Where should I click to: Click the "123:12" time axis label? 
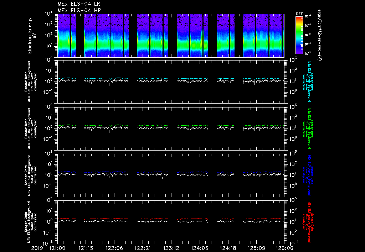tap(171, 248)
